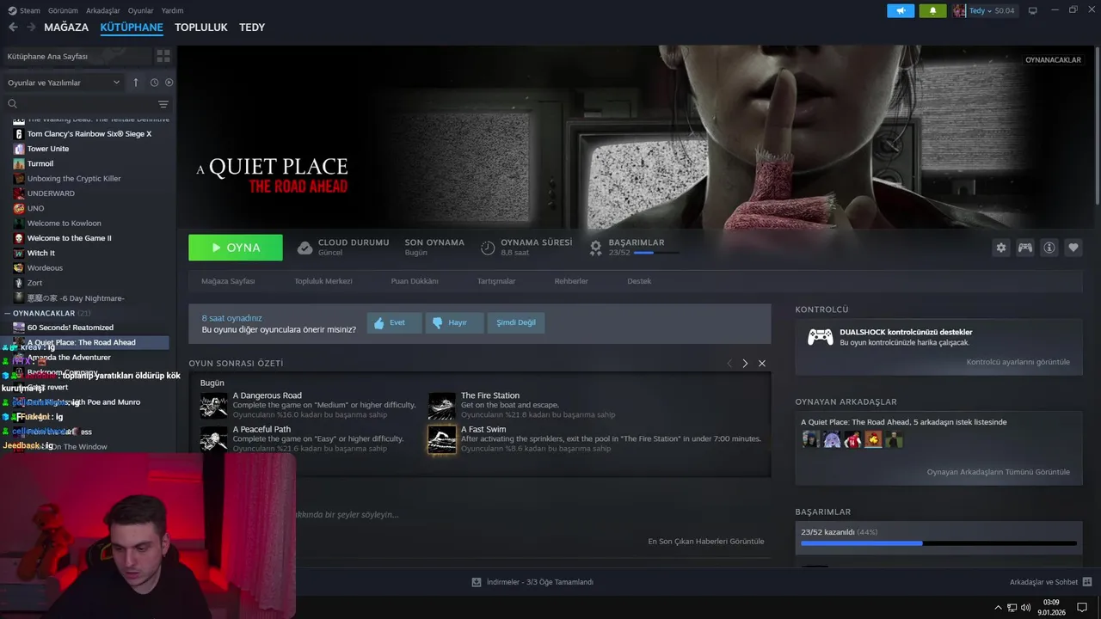Open the Oyunlar menu
The width and height of the screenshot is (1101, 619).
(x=140, y=10)
